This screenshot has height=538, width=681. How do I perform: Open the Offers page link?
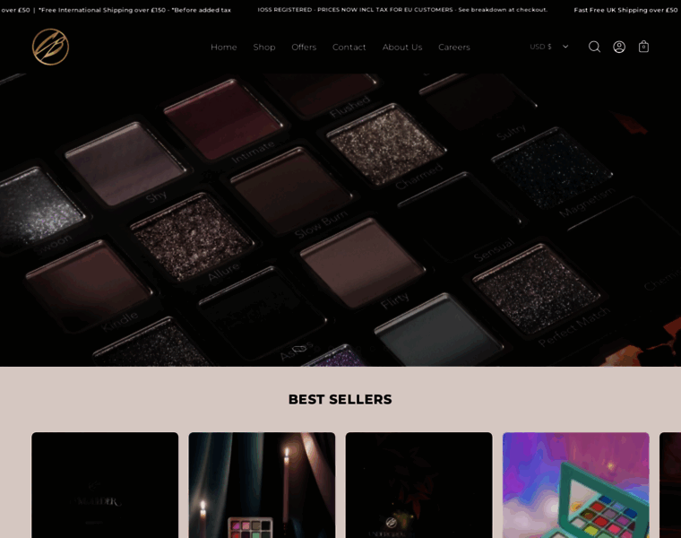tap(304, 47)
